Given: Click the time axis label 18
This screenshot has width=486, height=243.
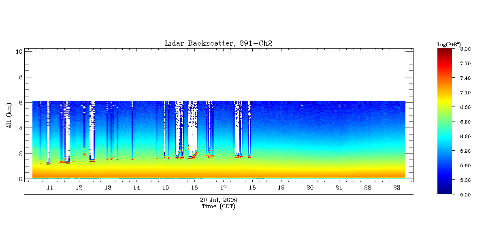Looking at the screenshot, I should click(x=252, y=188).
